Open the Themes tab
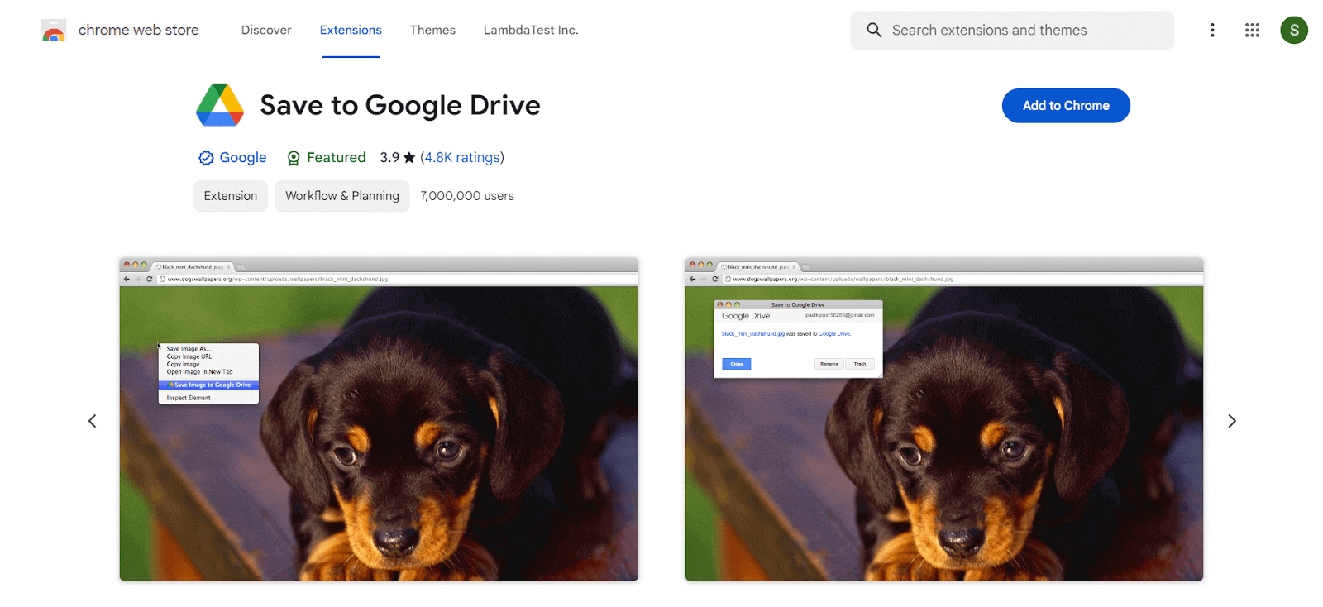This screenshot has width=1323, height=607. pyautogui.click(x=432, y=30)
